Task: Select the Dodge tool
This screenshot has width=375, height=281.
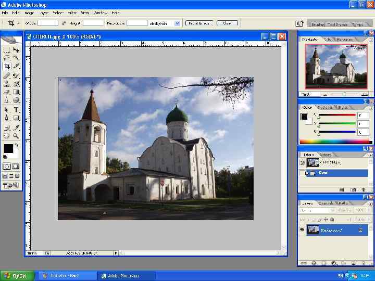Action: [x=16, y=100]
